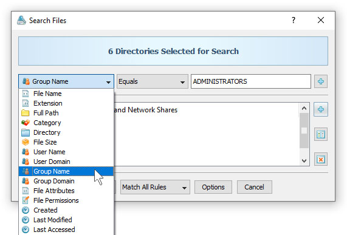
Task: Open the Match All Rules dropdown
Action: [x=155, y=187]
